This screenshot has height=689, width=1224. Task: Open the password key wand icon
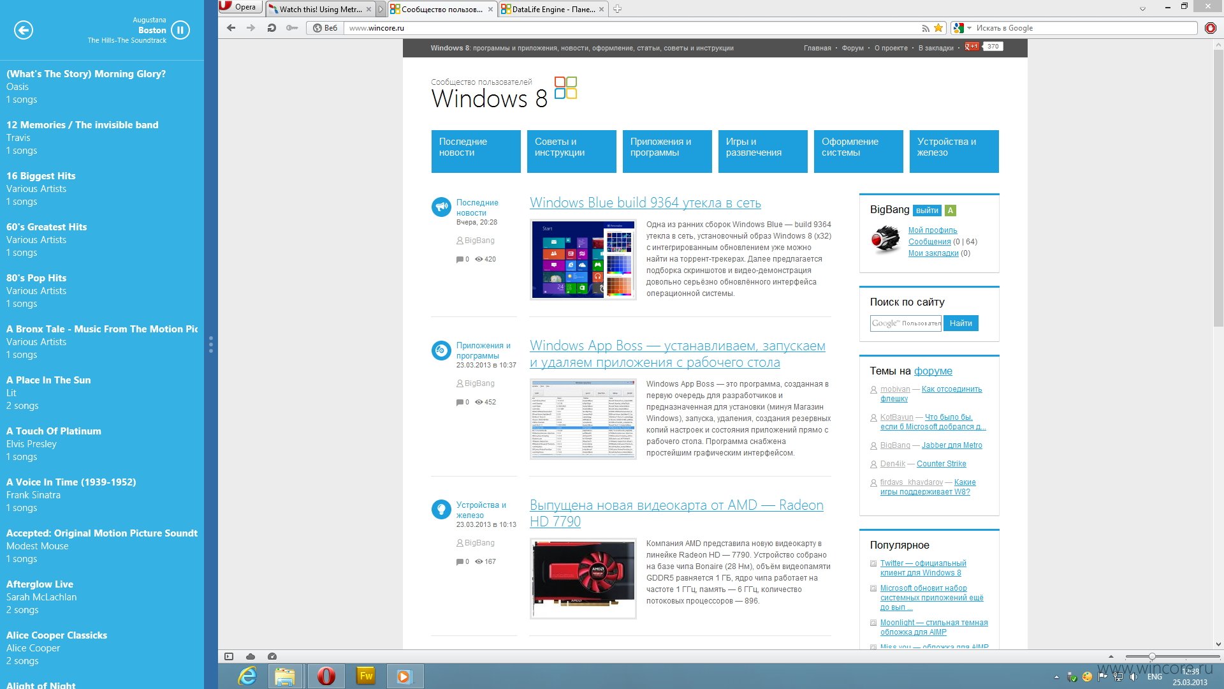click(x=292, y=28)
